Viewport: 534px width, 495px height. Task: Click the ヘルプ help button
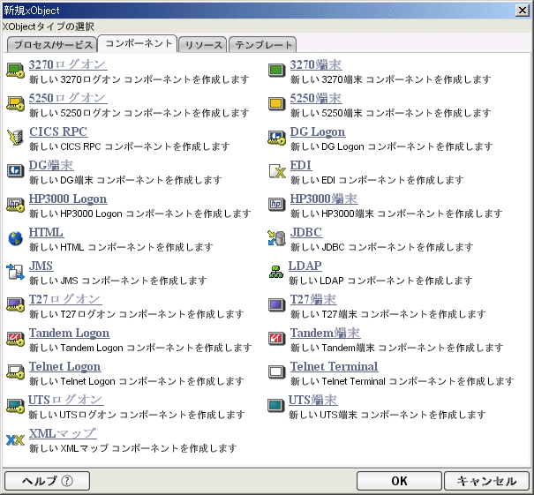pyautogui.click(x=48, y=481)
